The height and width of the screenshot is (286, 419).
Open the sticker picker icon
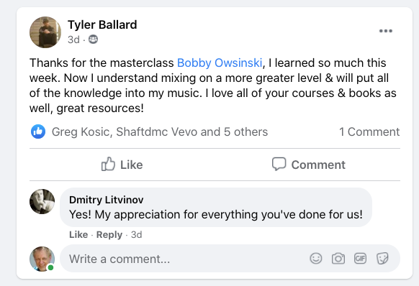click(382, 259)
